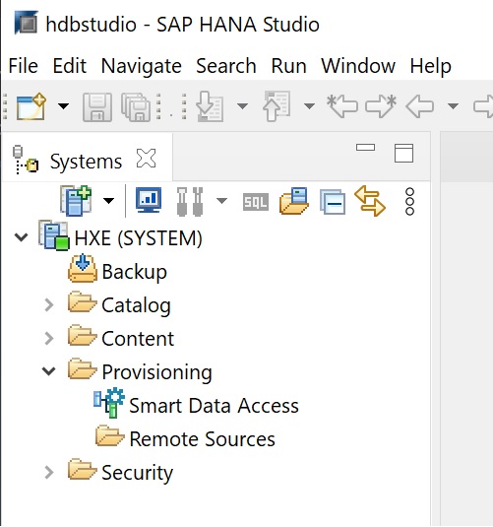Open the Systems view three-dot menu
The height and width of the screenshot is (527, 493).
point(409,201)
